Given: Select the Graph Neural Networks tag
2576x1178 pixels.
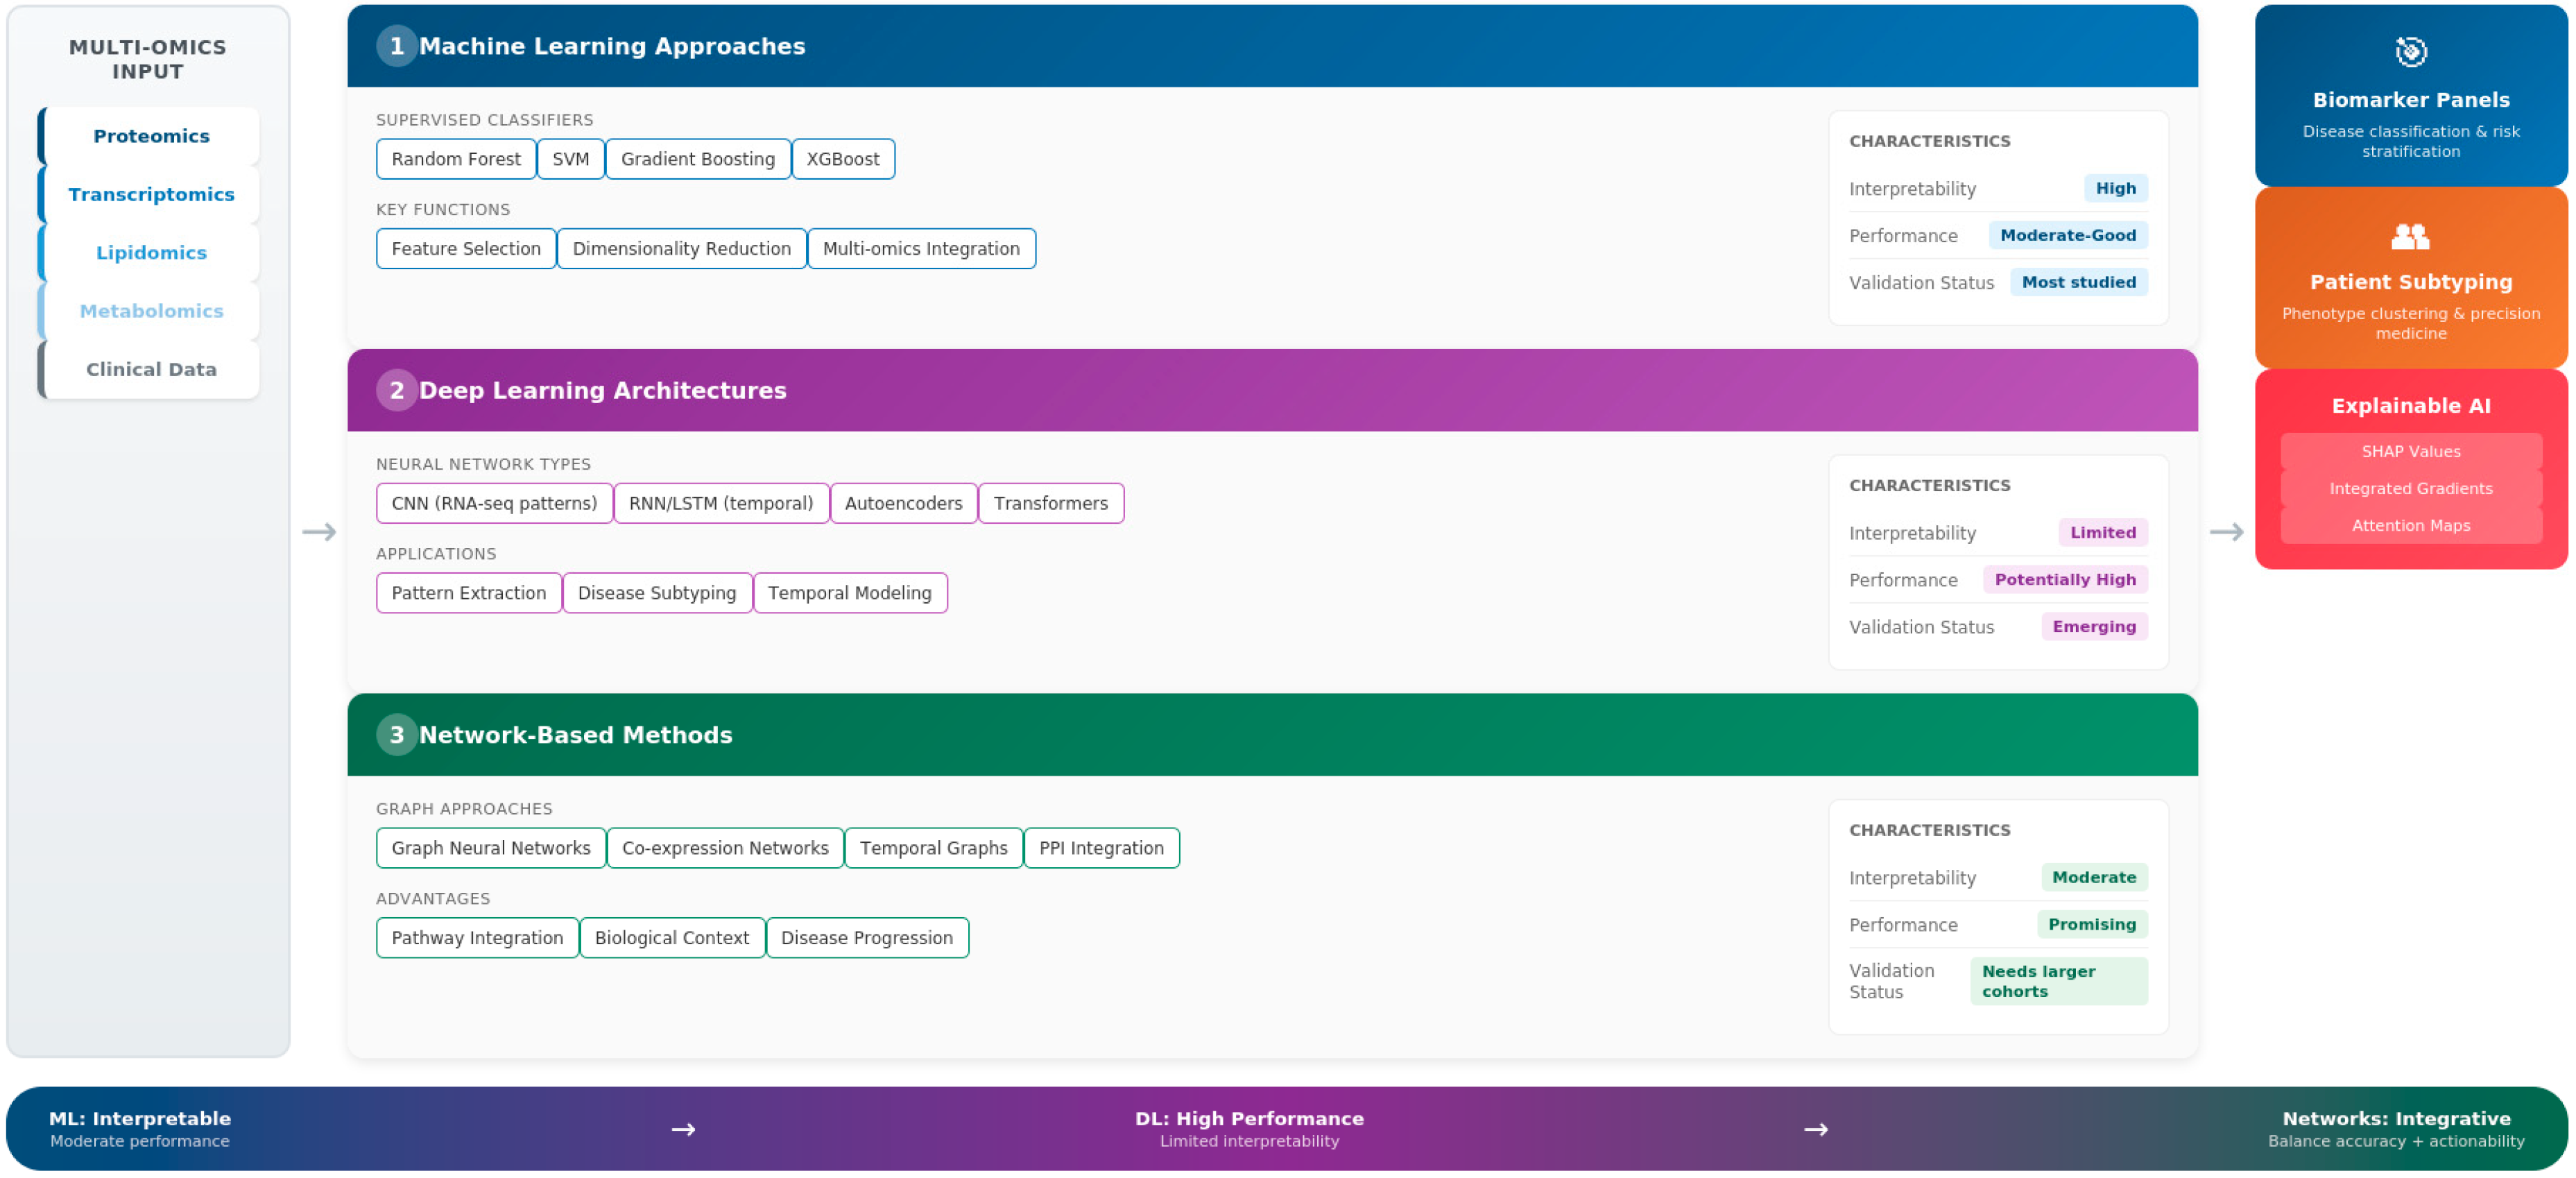Looking at the screenshot, I should click(491, 848).
